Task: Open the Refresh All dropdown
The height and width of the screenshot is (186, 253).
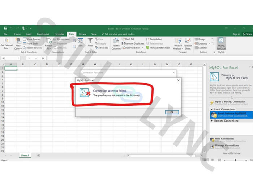Action: (48, 44)
